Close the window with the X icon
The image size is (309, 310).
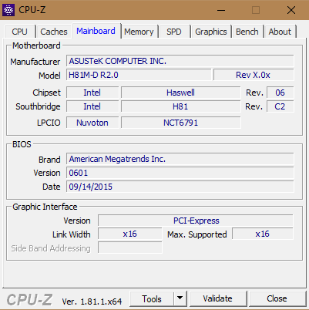(291, 10)
